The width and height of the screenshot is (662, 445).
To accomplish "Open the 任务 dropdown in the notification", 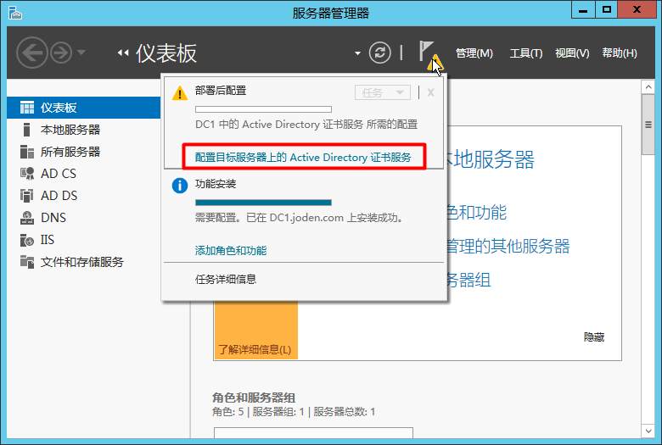I will pyautogui.click(x=383, y=92).
